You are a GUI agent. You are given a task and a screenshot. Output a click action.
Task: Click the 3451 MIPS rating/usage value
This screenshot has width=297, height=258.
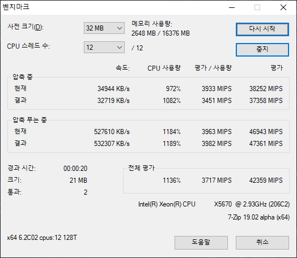tap(217, 101)
